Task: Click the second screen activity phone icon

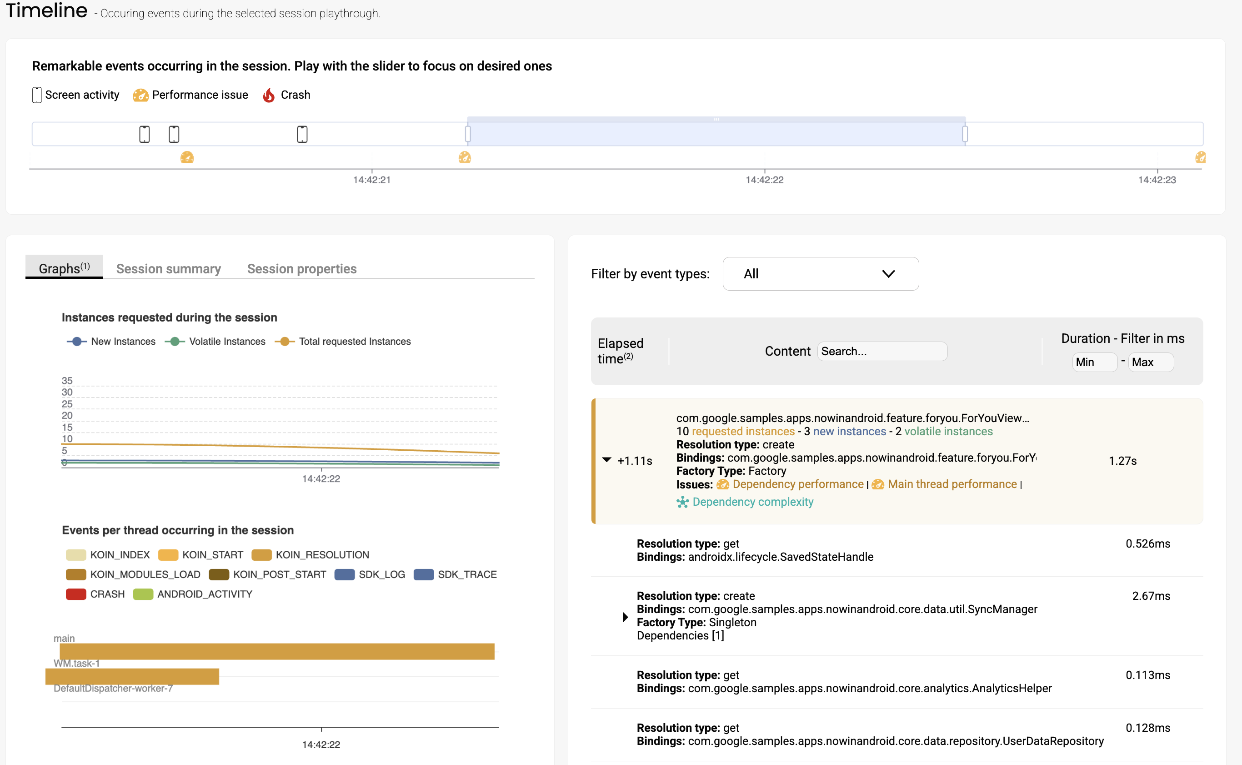Action: (x=174, y=134)
